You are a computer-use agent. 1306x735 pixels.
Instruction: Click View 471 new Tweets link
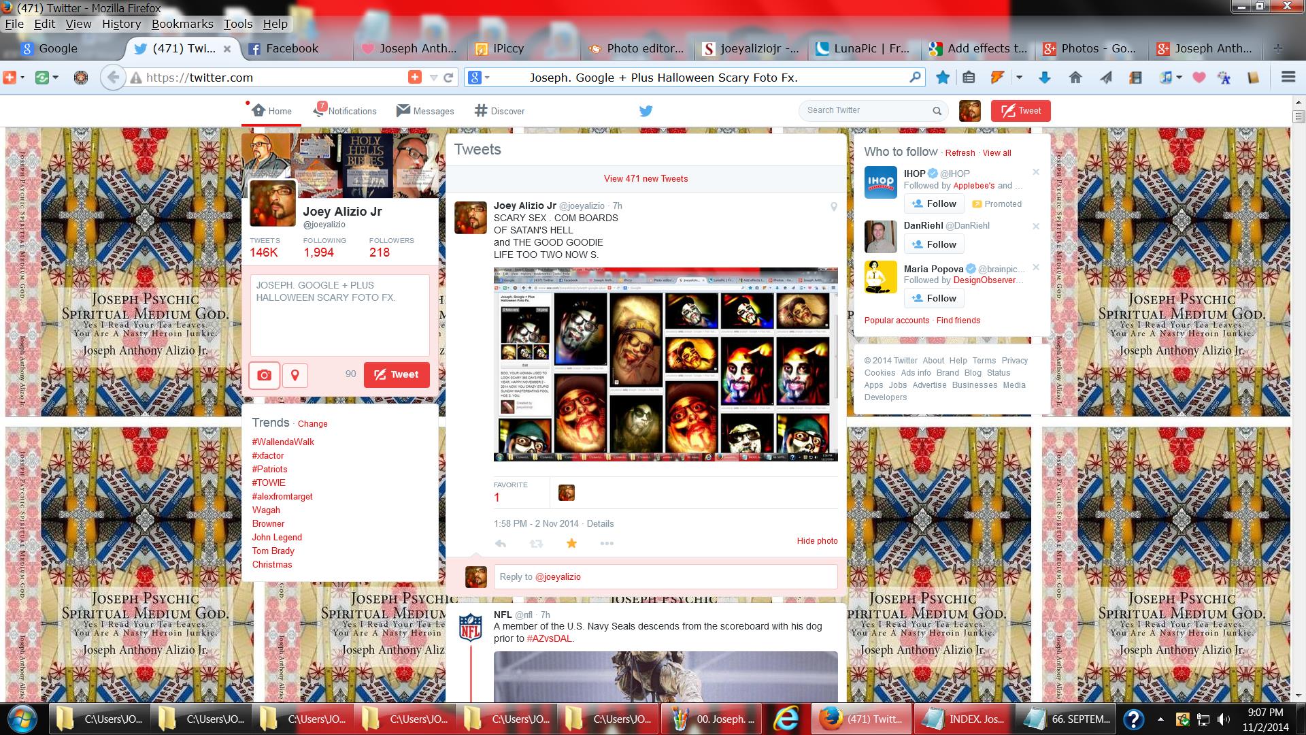pos(646,178)
